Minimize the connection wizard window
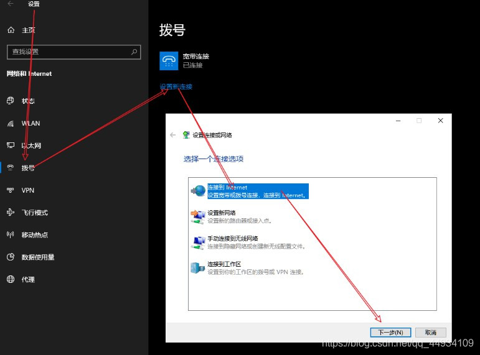Image resolution: width=480 pixels, height=355 pixels. point(398,121)
